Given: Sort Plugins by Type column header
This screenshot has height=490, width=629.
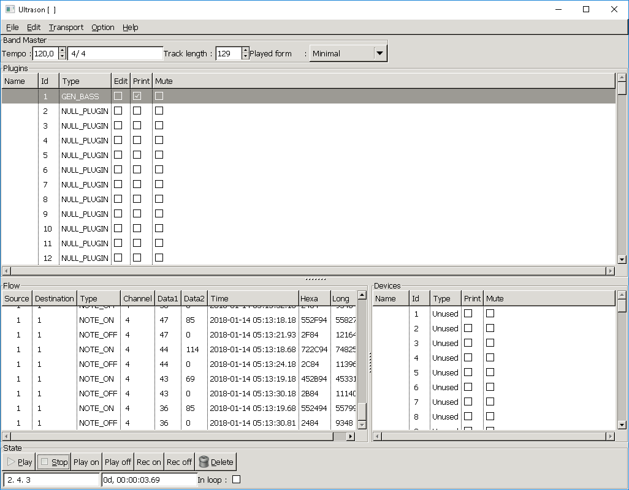Looking at the screenshot, I should click(x=85, y=81).
